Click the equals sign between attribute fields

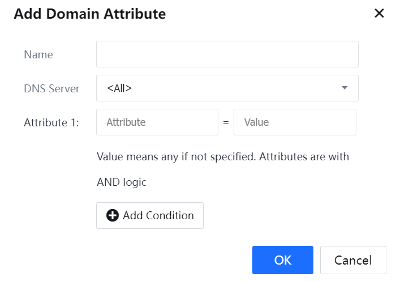coord(226,122)
